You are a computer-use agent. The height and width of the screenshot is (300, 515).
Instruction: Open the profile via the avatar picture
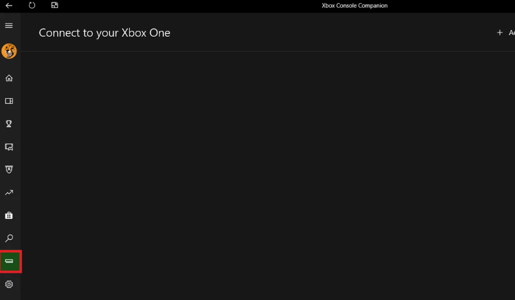9,51
